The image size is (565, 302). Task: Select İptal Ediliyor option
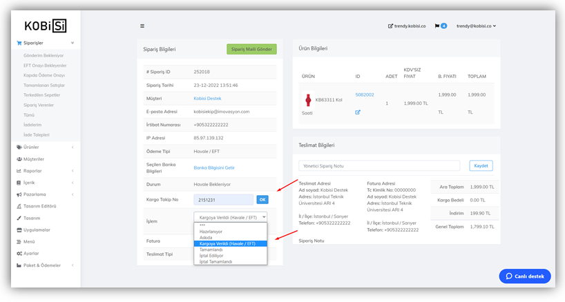231,256
